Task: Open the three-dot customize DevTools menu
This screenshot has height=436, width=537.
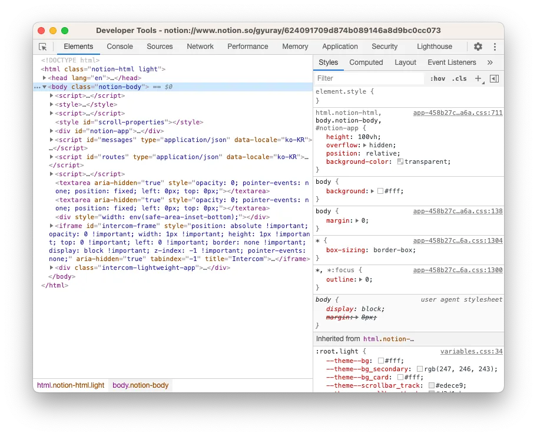Action: coord(495,47)
